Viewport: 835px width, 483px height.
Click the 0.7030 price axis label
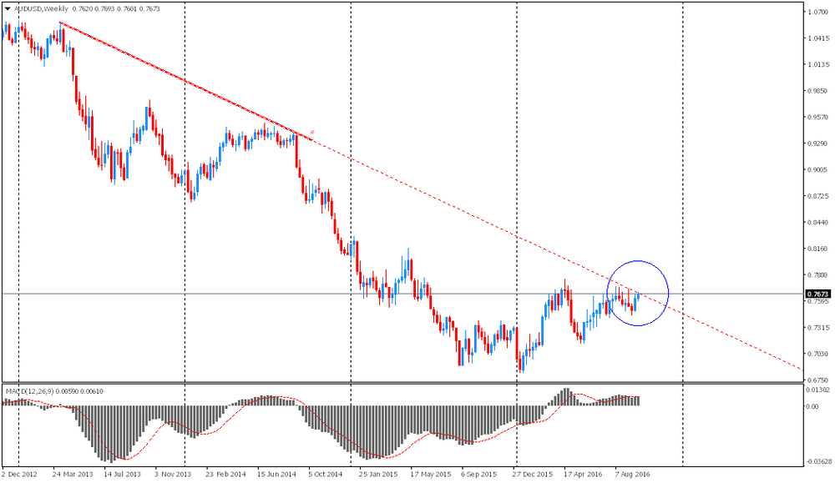(x=818, y=354)
